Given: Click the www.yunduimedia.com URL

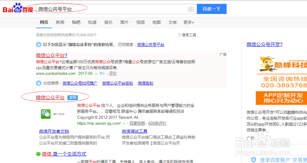Looking at the screenshot, I should pos(56,74).
